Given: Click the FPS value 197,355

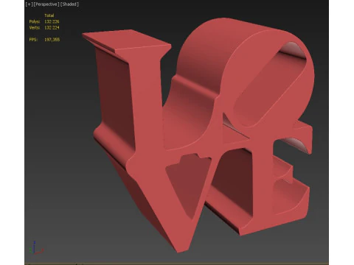Looking at the screenshot, I should click(52, 40).
